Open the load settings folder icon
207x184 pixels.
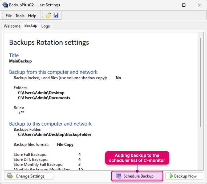point(48,15)
